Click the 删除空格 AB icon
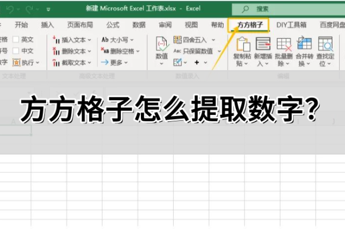345x230 pixels. [105, 51]
